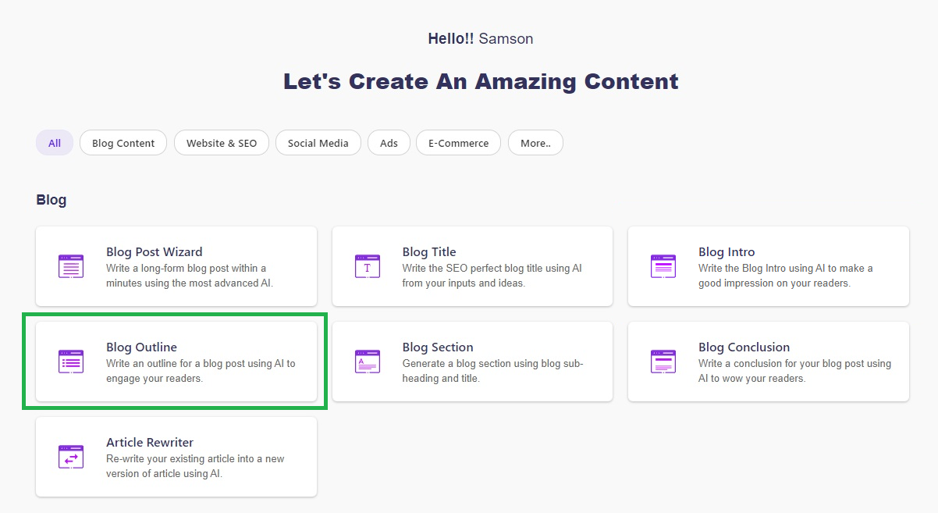This screenshot has width=938, height=513.
Task: Select the All filter pill
Action: coord(54,143)
